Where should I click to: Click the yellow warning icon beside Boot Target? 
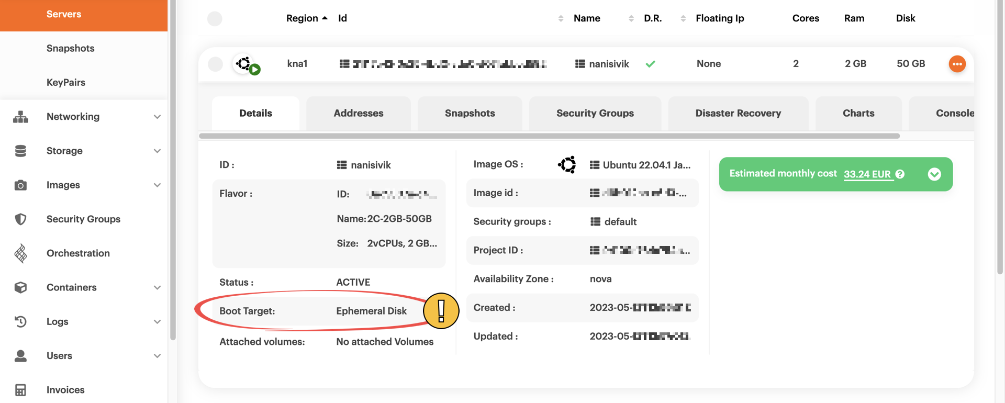(x=441, y=311)
